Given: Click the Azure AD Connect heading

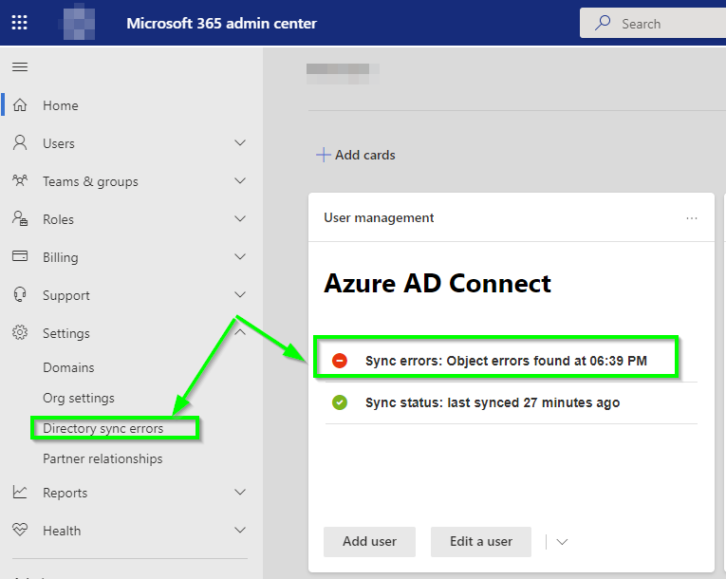Looking at the screenshot, I should pyautogui.click(x=437, y=283).
